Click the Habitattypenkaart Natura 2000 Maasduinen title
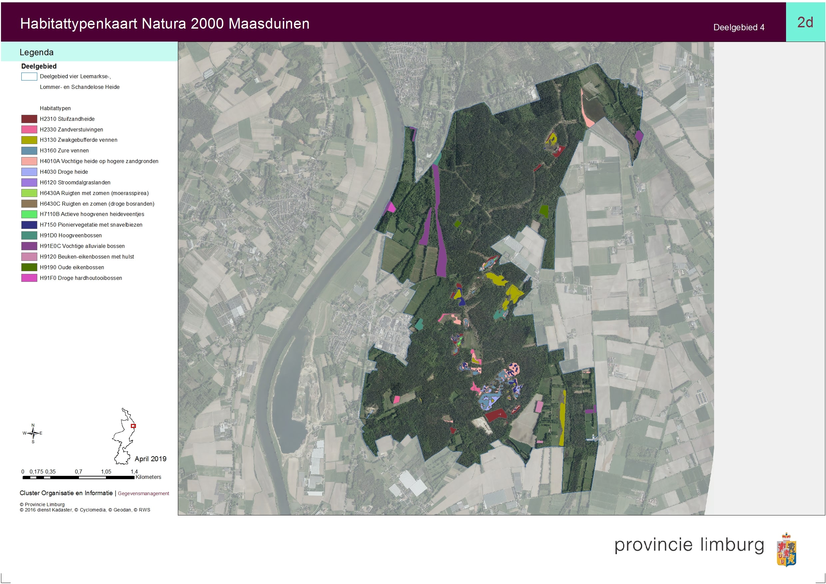The height and width of the screenshot is (584, 826). click(165, 24)
